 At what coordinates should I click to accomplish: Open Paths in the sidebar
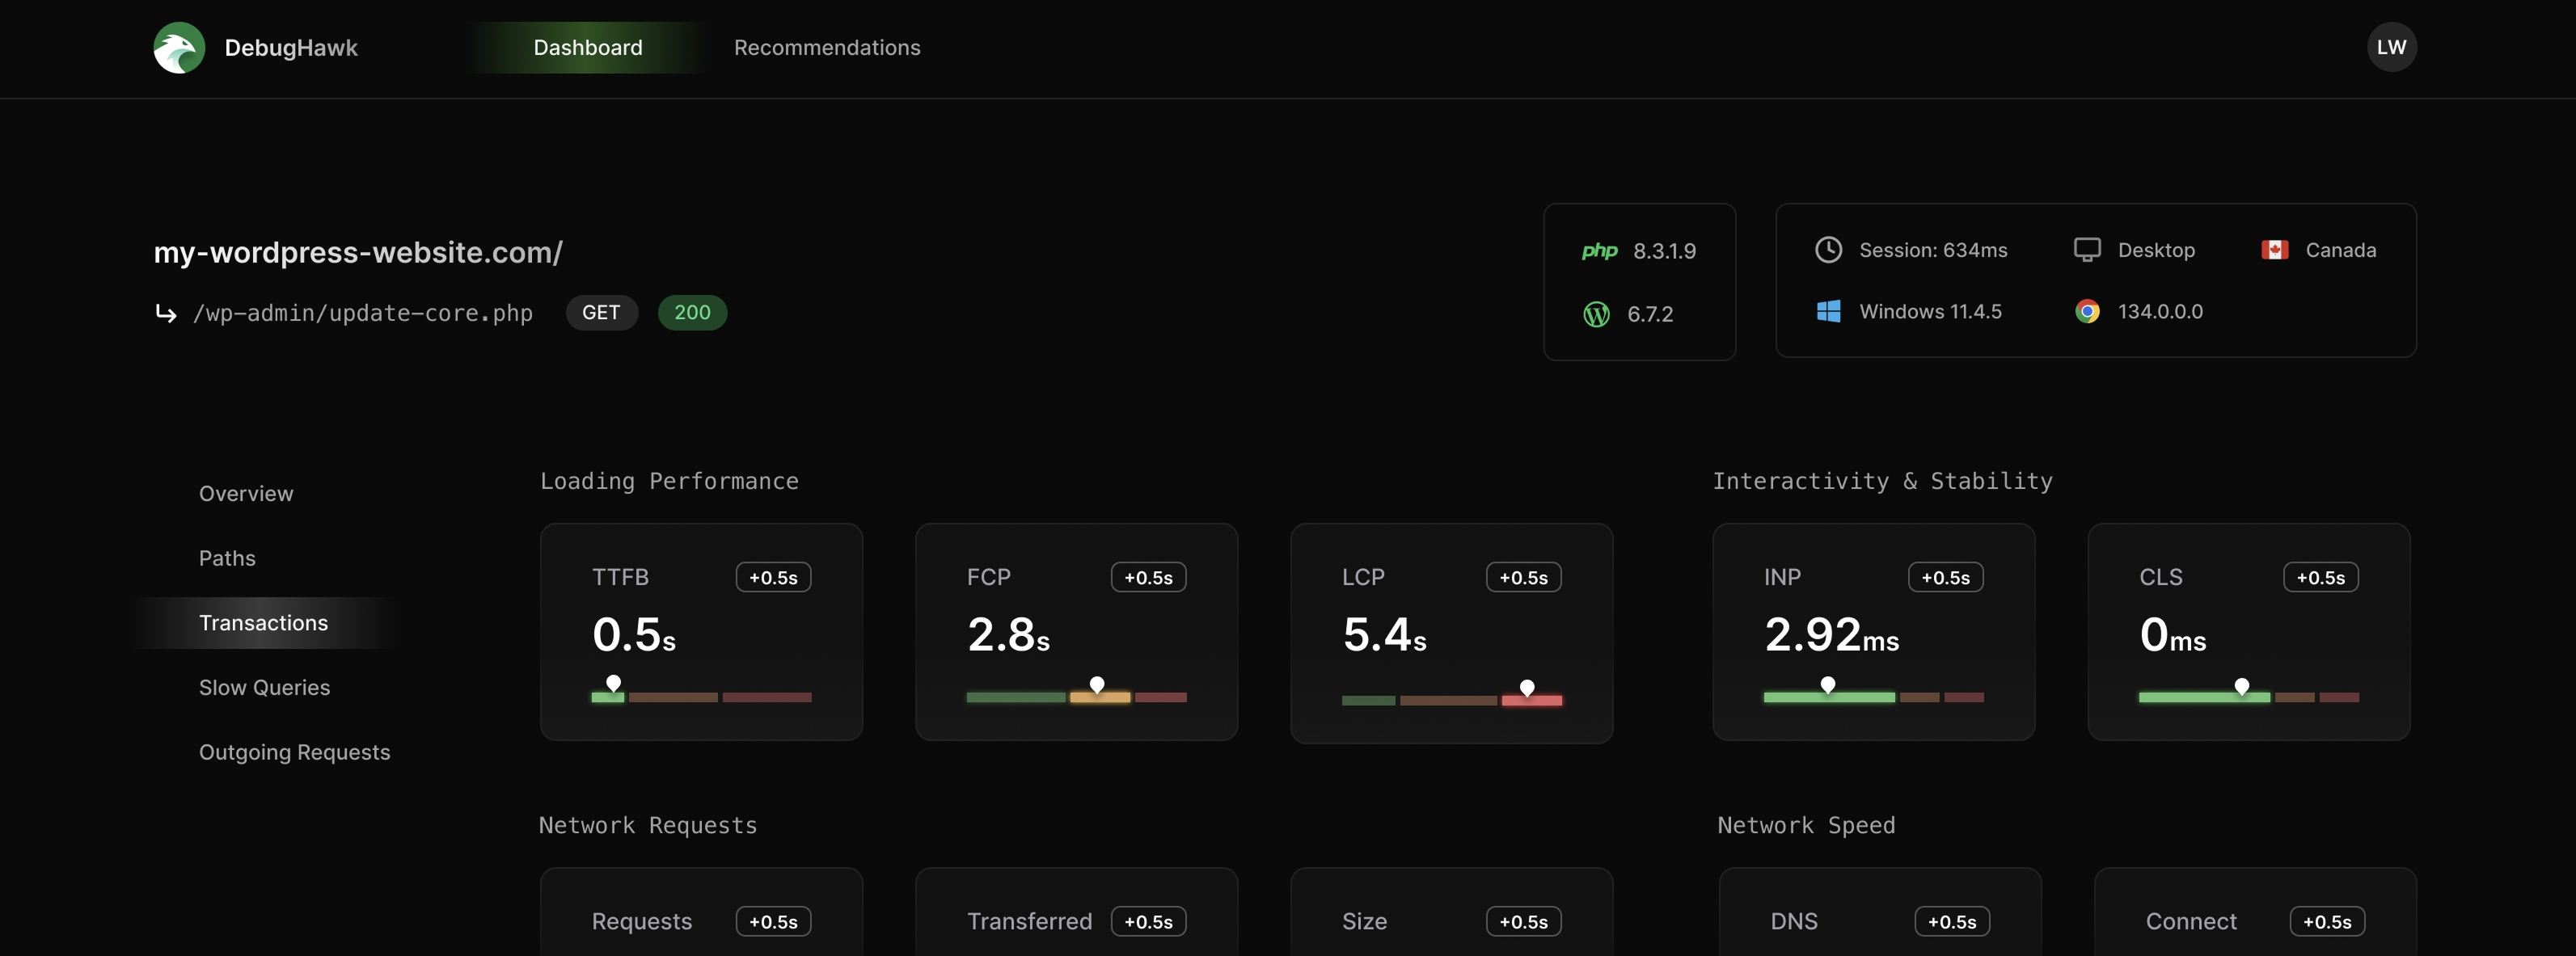click(227, 558)
